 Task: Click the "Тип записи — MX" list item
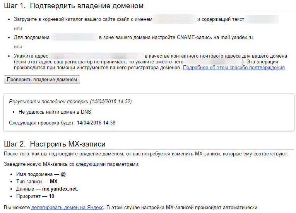(x=37, y=182)
